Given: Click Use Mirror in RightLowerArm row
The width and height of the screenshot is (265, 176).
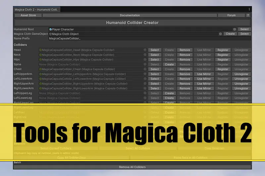Looking at the screenshot, I should click(204, 88).
